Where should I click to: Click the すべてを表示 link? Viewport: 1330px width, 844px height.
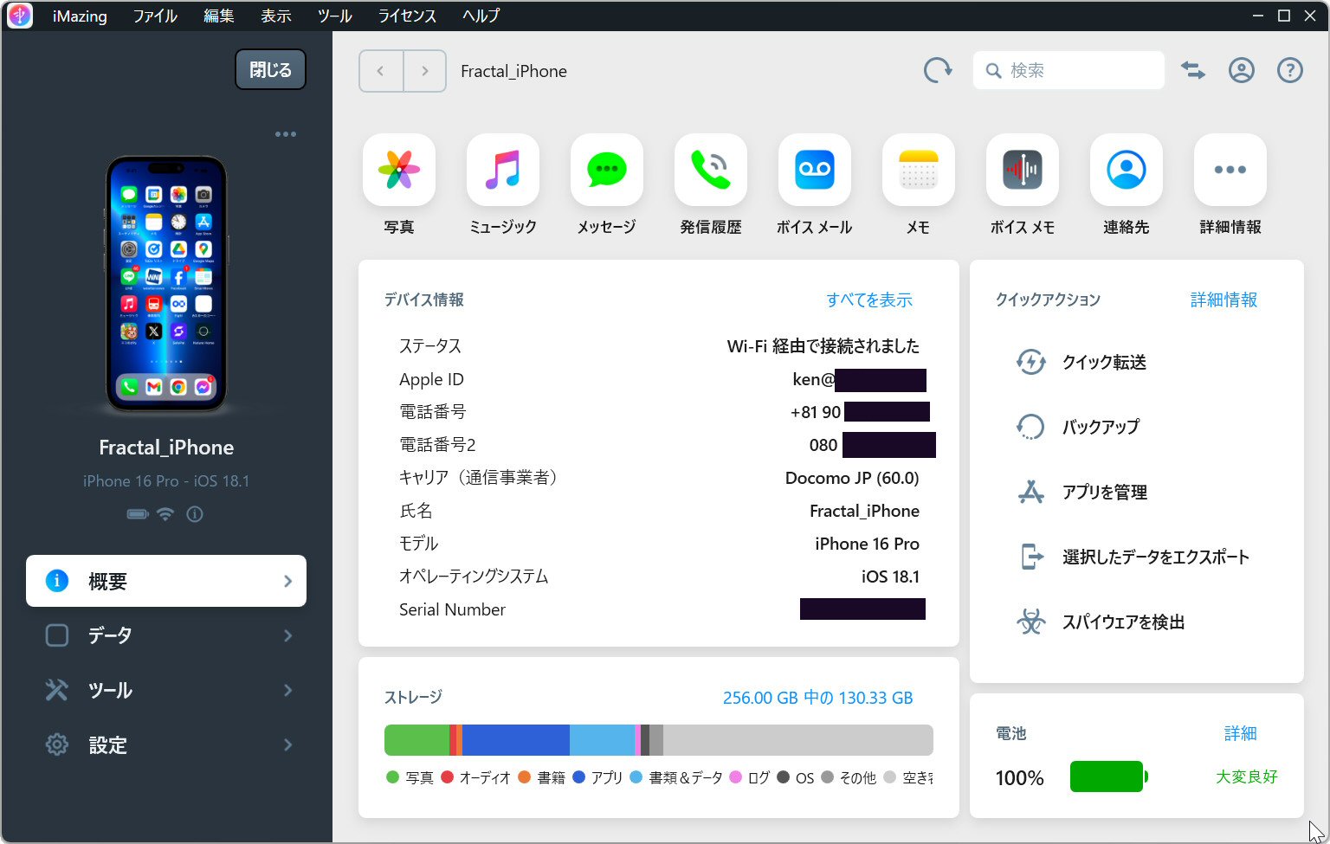pyautogui.click(x=869, y=300)
